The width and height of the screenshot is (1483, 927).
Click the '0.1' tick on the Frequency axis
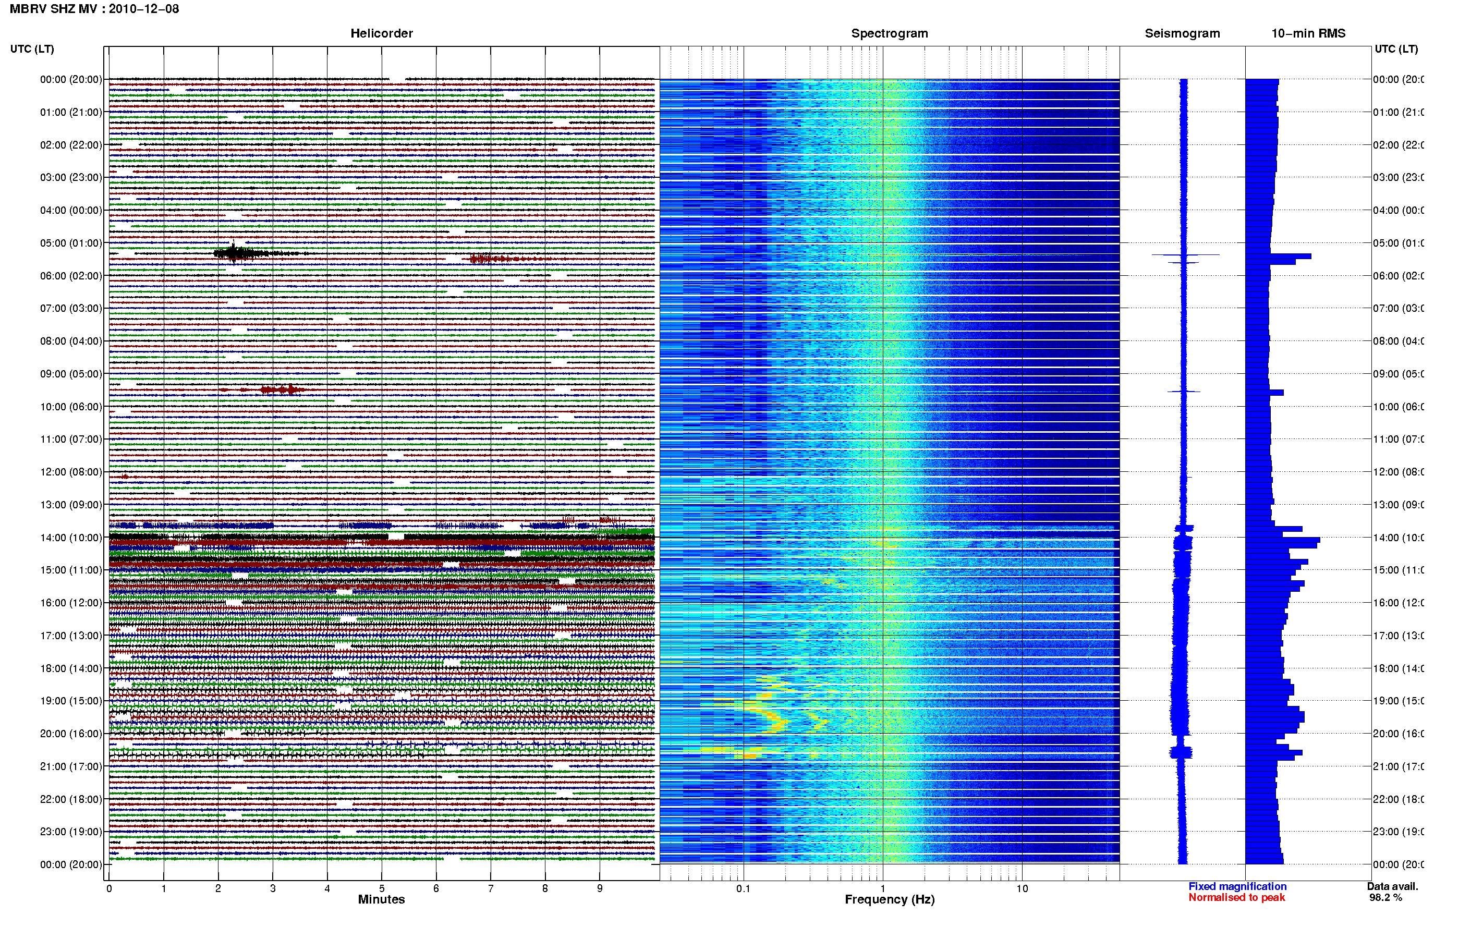743,888
